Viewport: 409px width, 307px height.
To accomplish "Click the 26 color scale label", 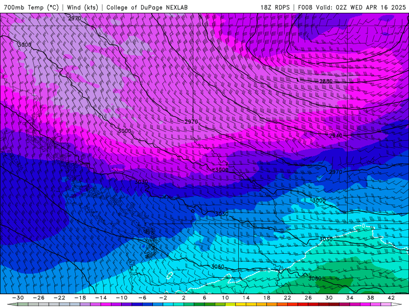I will pyautogui.click(x=308, y=298).
